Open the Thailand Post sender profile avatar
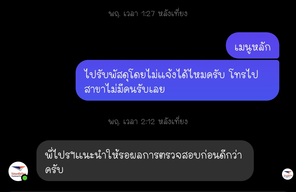Screen dimensions: 296x192 pos(18,171)
